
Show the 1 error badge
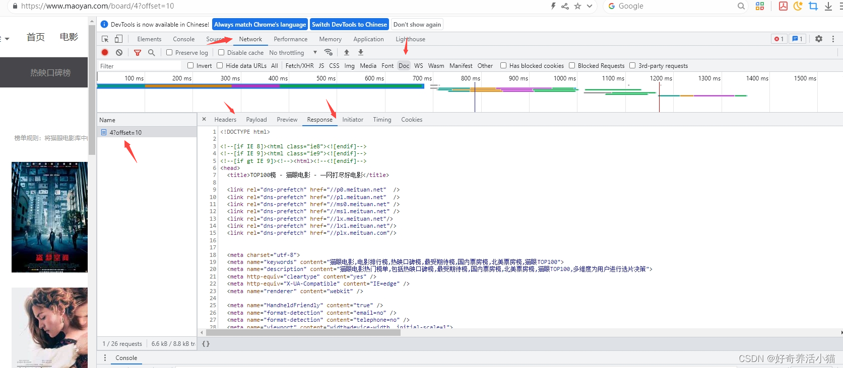coord(779,39)
